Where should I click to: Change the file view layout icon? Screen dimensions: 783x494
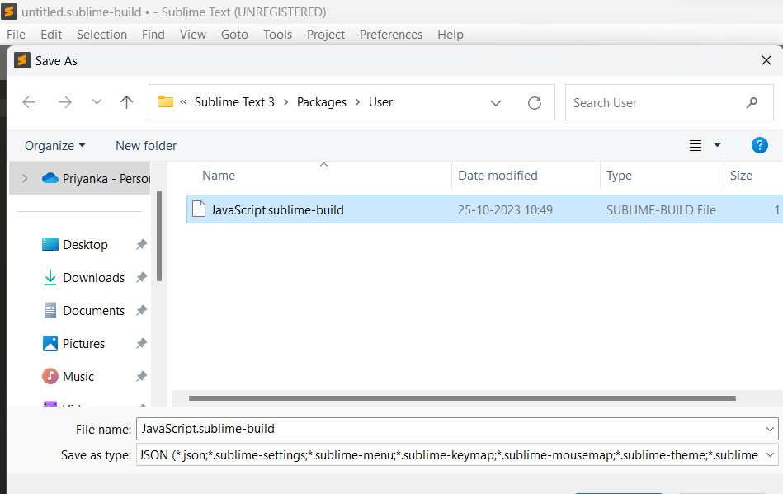pos(696,145)
